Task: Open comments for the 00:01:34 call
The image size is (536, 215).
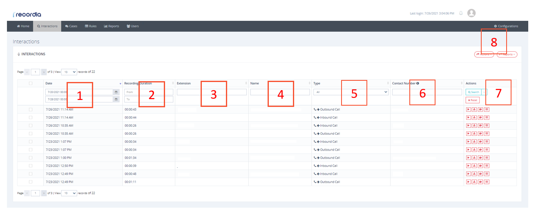Action: coord(480,157)
